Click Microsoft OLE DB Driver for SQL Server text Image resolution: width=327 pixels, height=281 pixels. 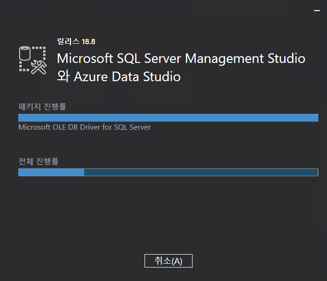[85, 127]
